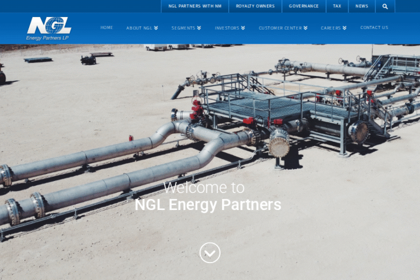Image resolution: width=420 pixels, height=280 pixels.
Task: Click the search magnifier icon
Action: pyautogui.click(x=385, y=6)
